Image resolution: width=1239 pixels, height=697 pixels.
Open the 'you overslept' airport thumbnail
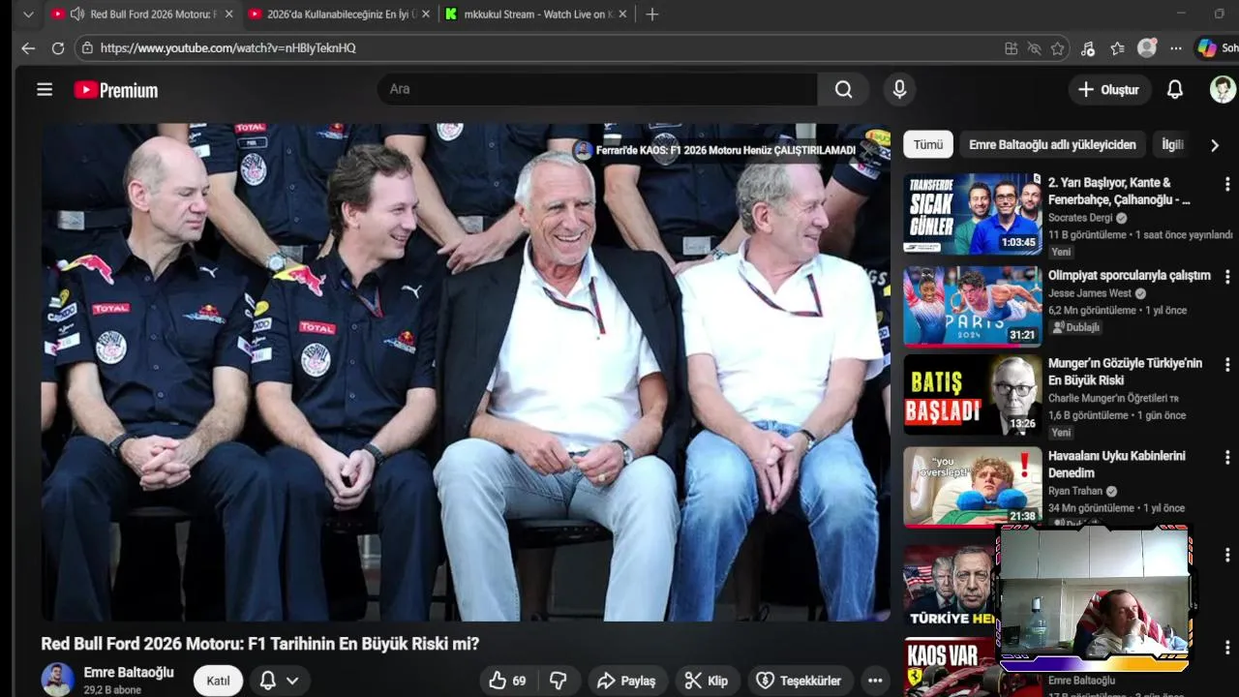click(972, 486)
